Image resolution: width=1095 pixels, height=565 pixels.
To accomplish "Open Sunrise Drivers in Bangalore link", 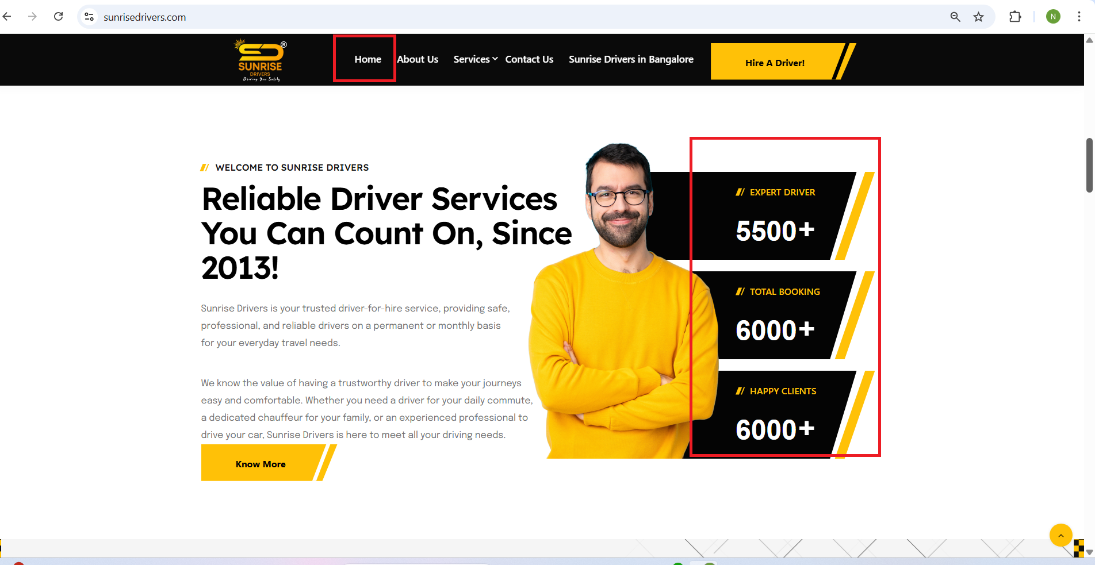I will [x=631, y=59].
